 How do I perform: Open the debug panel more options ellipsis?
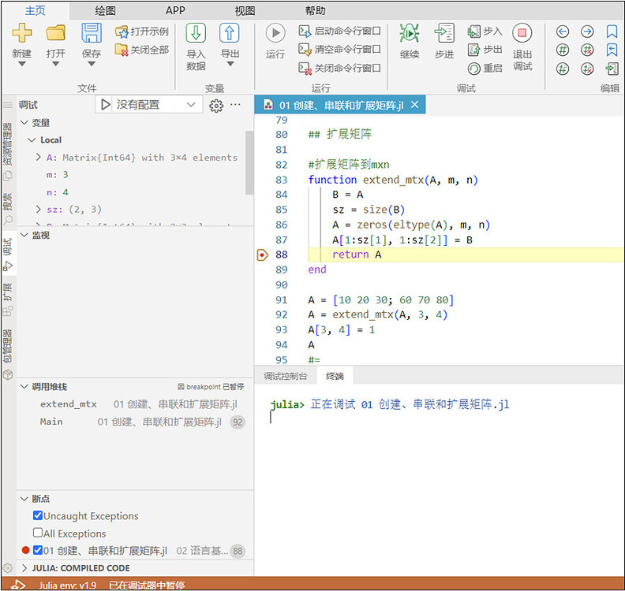(x=236, y=105)
